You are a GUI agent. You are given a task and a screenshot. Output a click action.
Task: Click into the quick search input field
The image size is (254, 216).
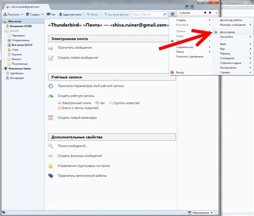point(147,14)
